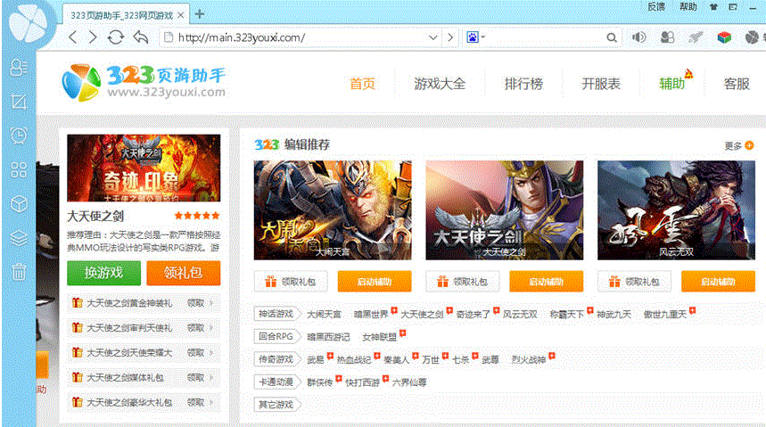The image size is (766, 427).
Task: Open the 暗黑世界 game link
Action: (x=371, y=315)
